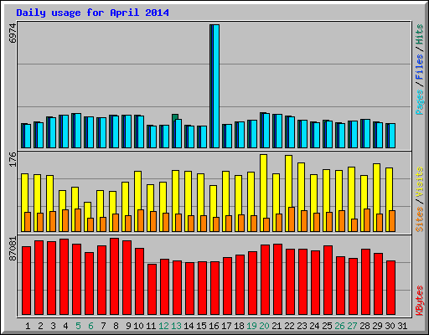Click green weekend day label 13
The image size is (429, 335).
[x=176, y=326]
